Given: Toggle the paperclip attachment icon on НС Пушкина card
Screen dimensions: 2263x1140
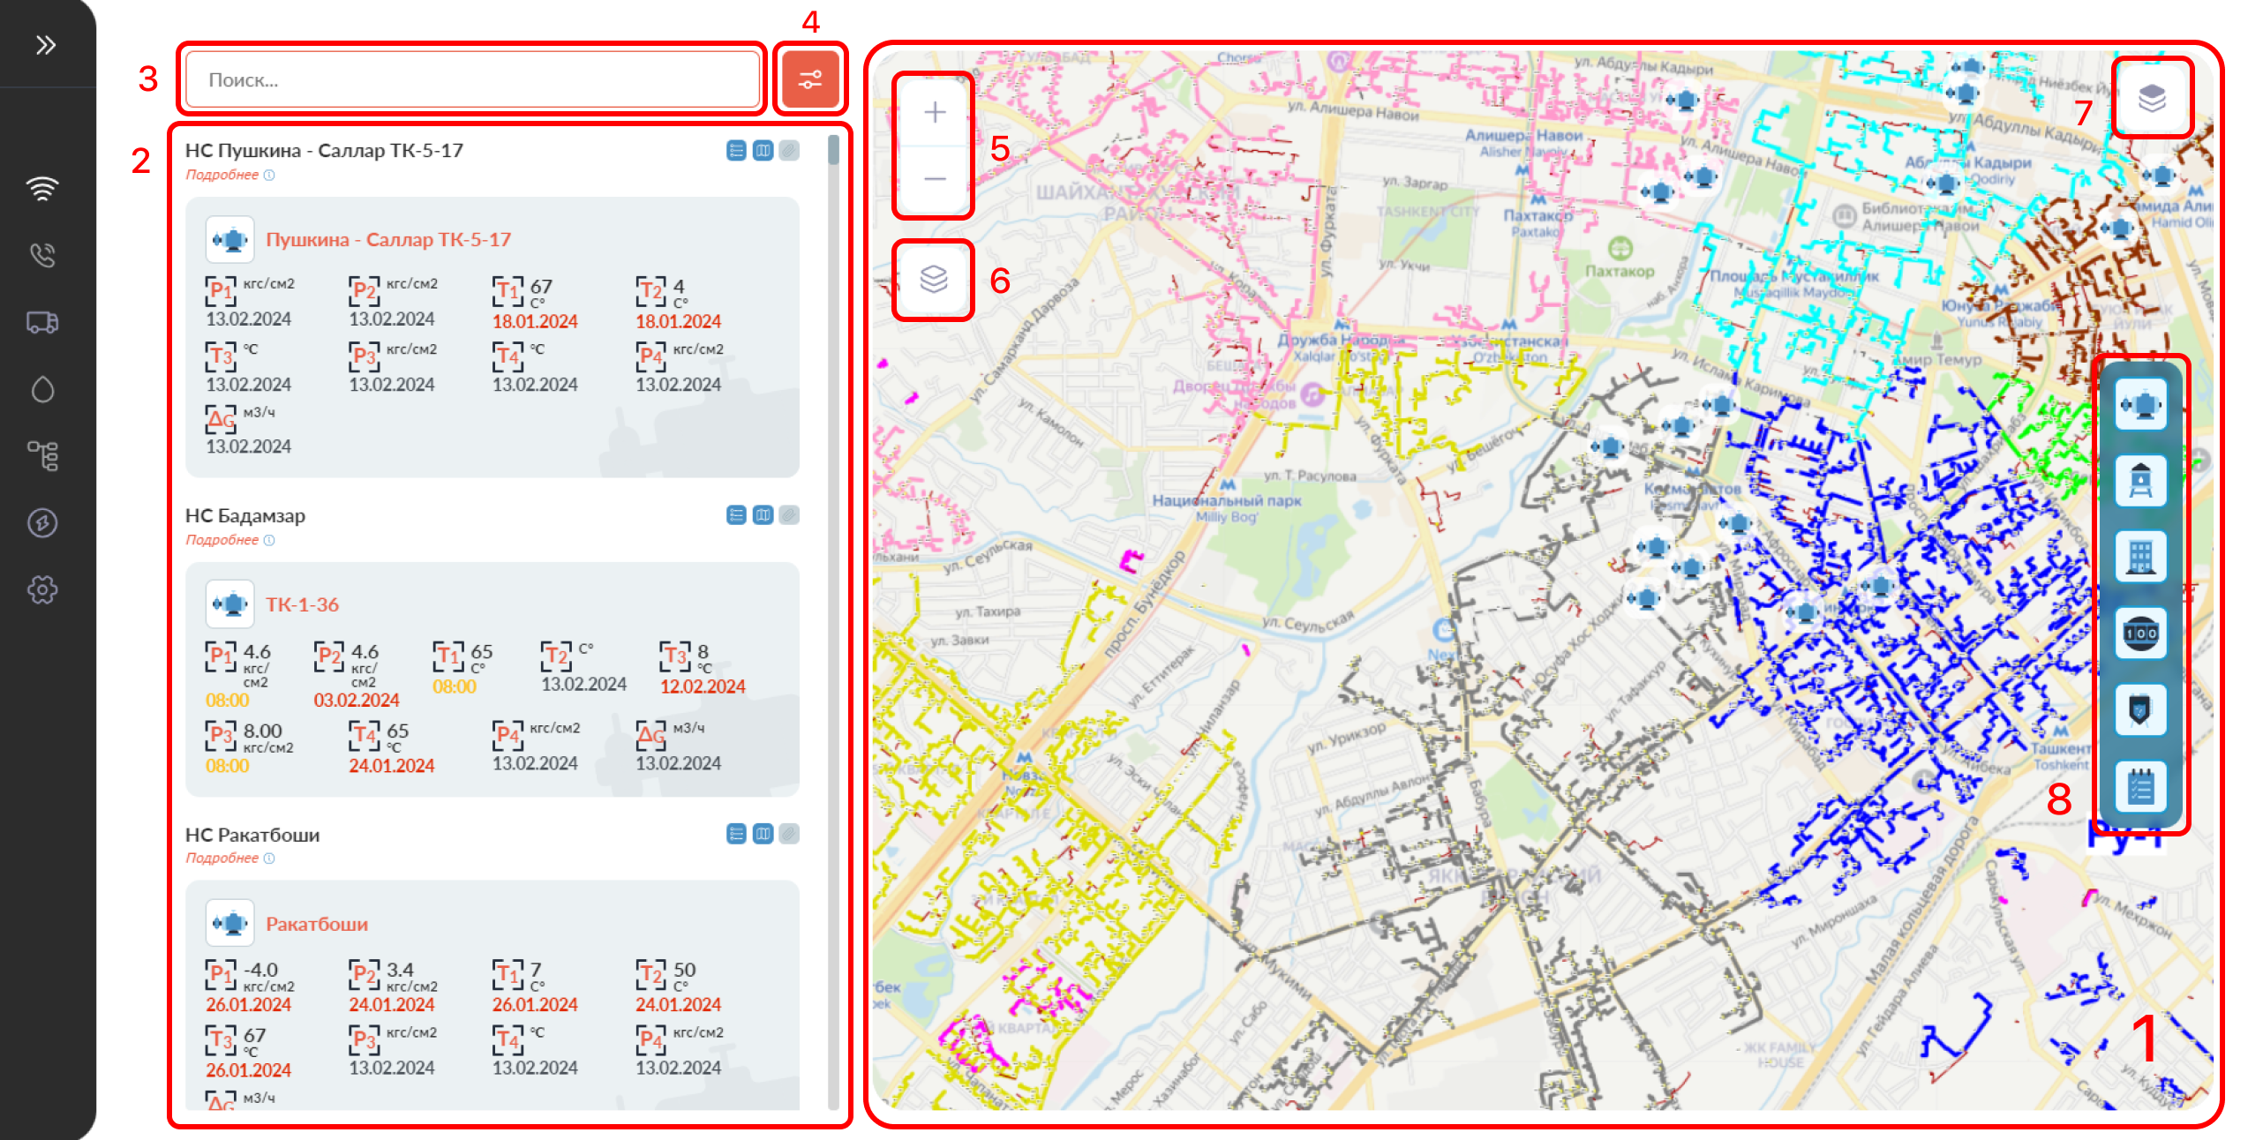Looking at the screenshot, I should [x=788, y=149].
